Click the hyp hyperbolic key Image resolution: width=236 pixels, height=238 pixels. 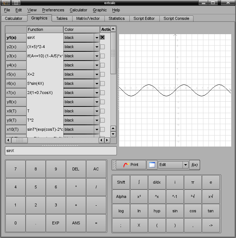[x=157, y=211]
